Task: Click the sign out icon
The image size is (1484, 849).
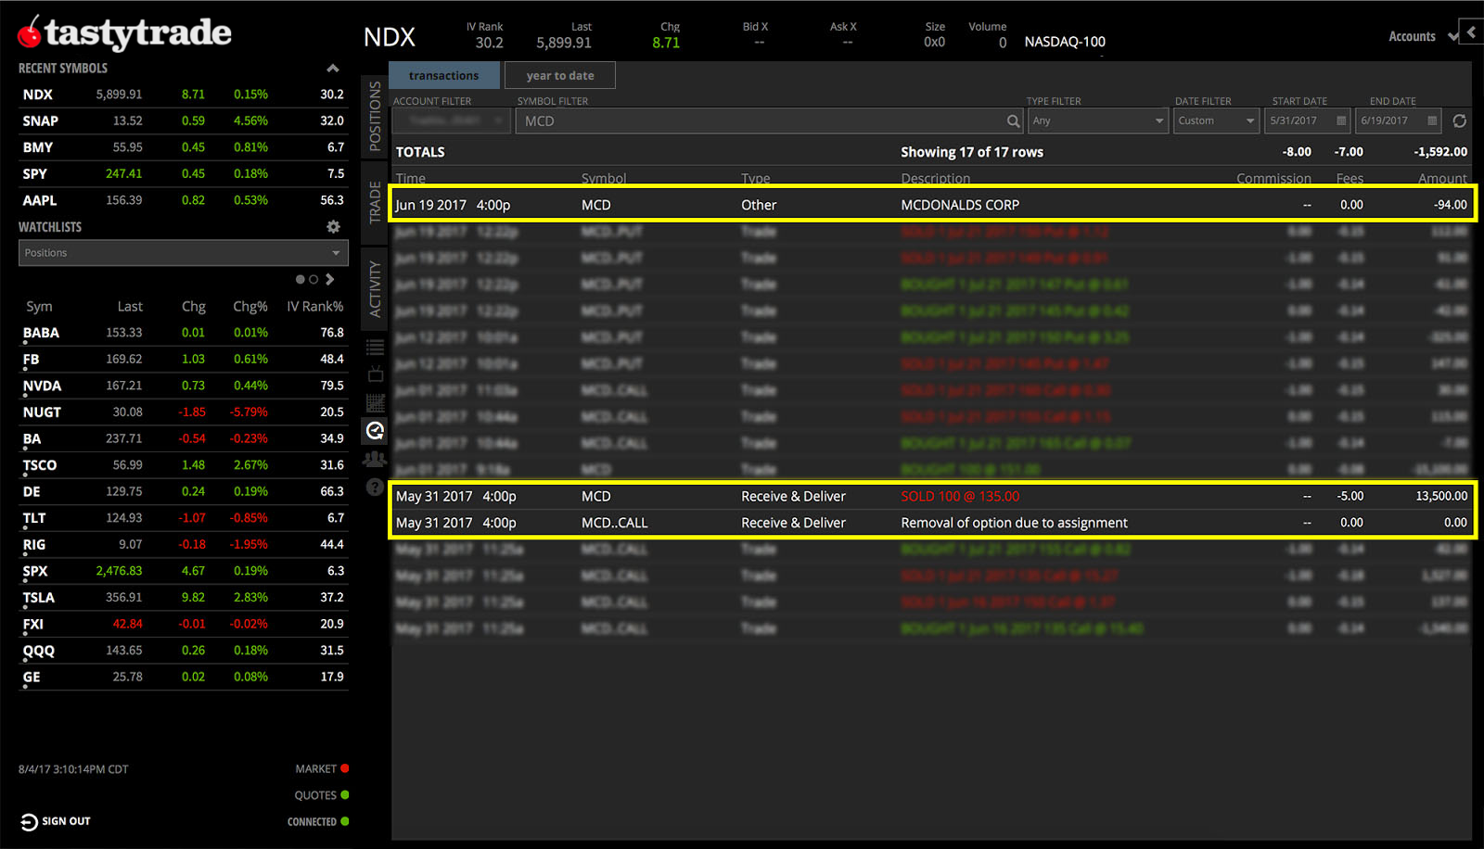Action: click(29, 821)
